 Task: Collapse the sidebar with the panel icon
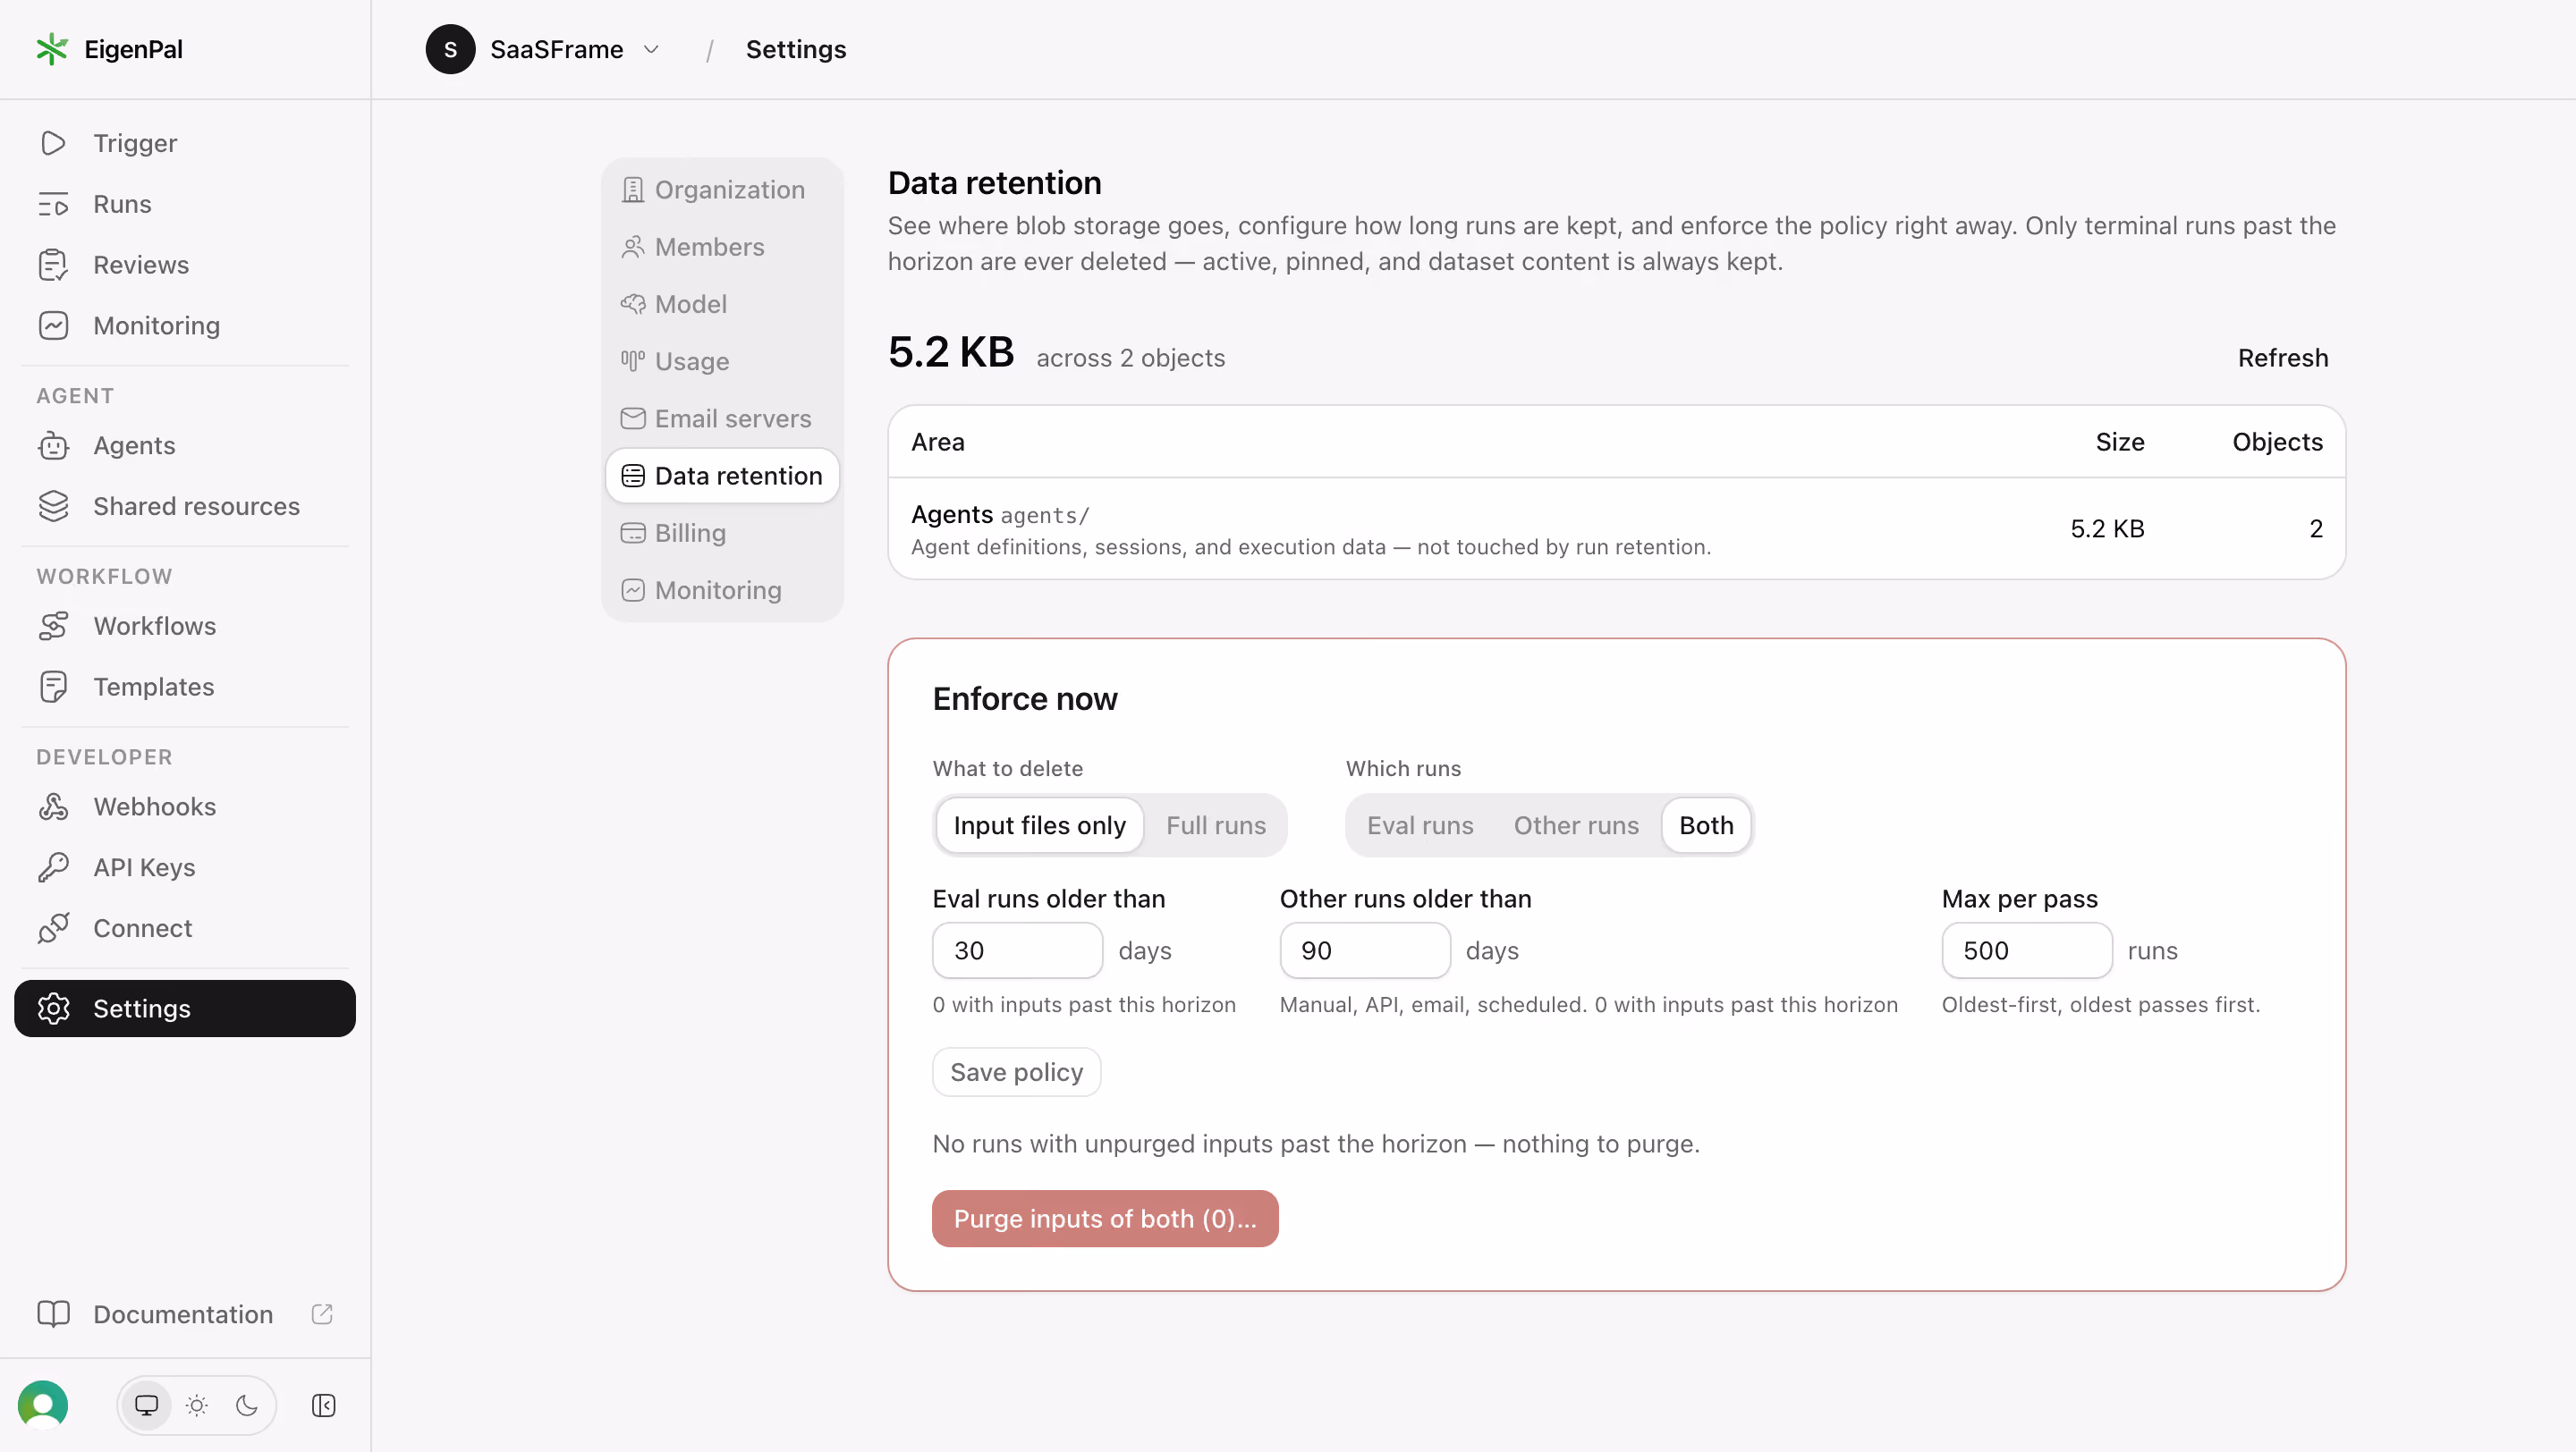(x=323, y=1405)
